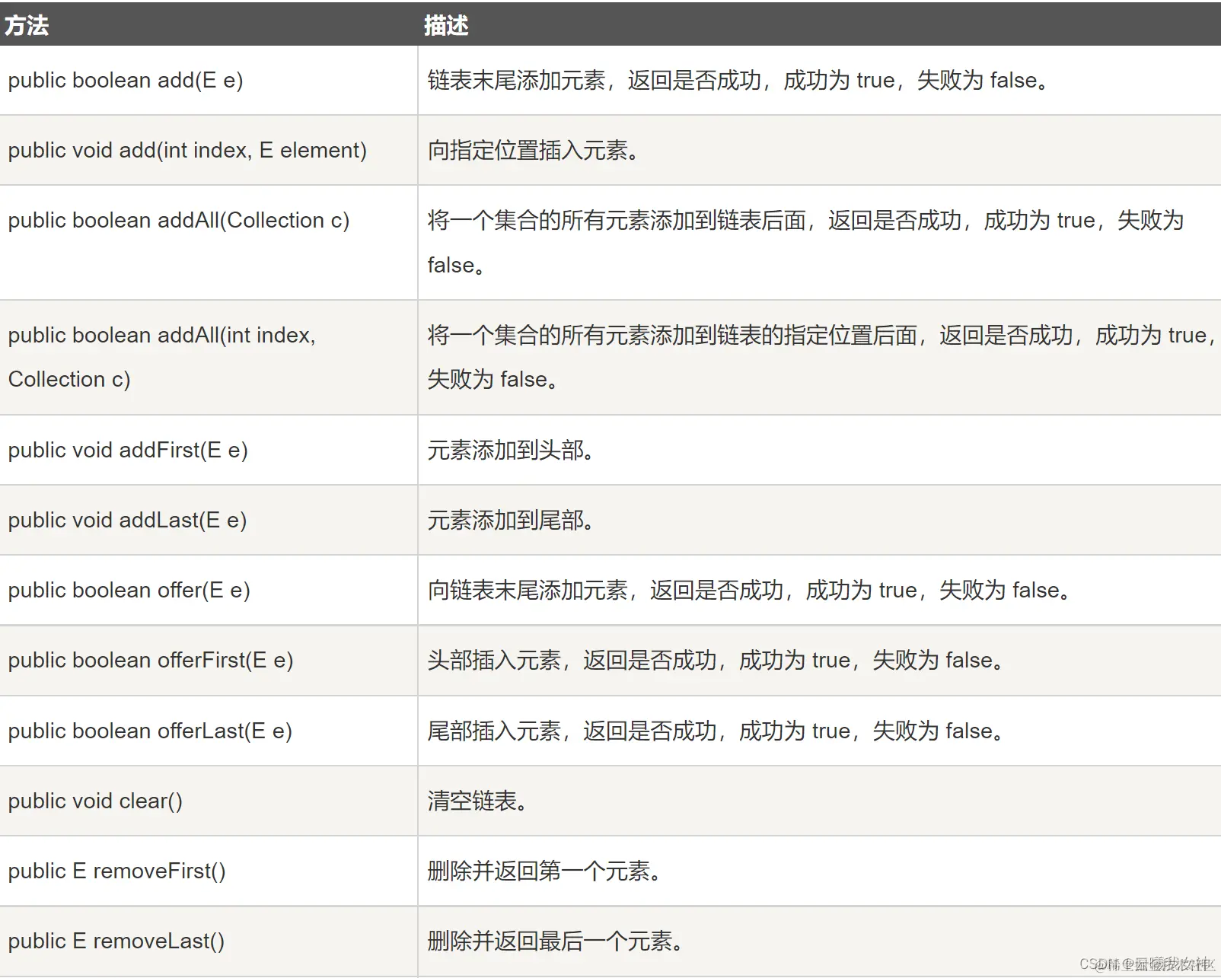This screenshot has width=1221, height=978.
Task: Click 'public boolean offerLast(E e)' cell
Action: 150,731
